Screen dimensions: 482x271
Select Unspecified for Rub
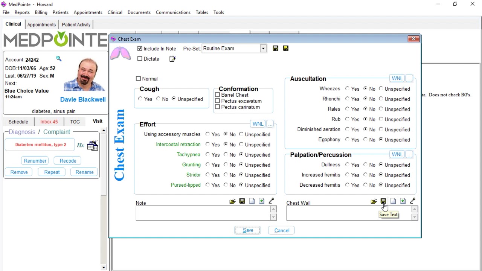(x=381, y=119)
